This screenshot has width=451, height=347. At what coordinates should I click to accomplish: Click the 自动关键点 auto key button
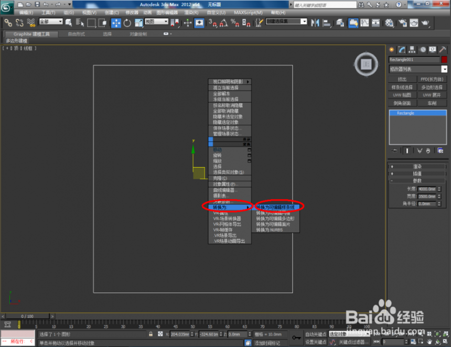pos(316,334)
